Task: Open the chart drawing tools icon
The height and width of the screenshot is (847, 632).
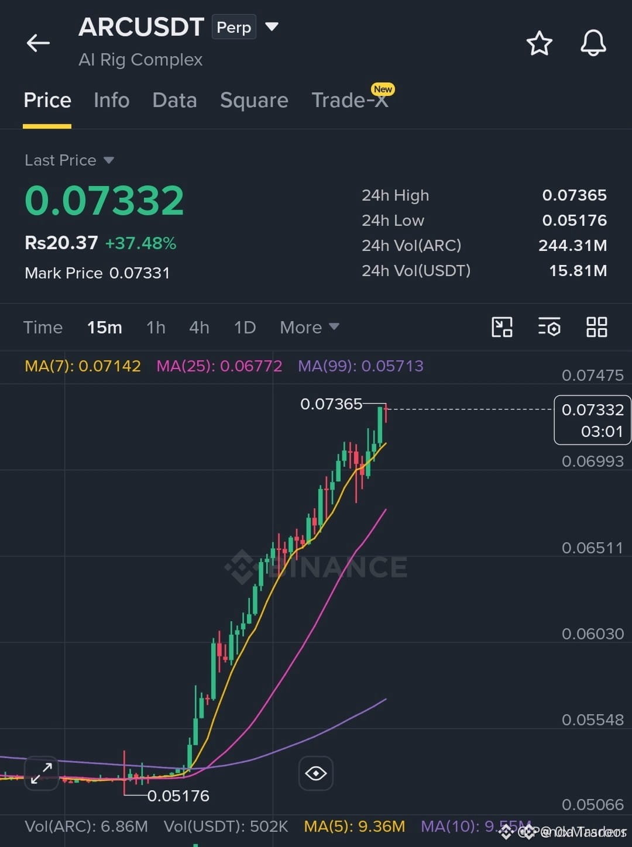Action: 502,327
